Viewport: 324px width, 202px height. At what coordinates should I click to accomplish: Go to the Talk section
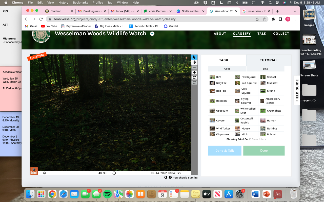point(262,34)
